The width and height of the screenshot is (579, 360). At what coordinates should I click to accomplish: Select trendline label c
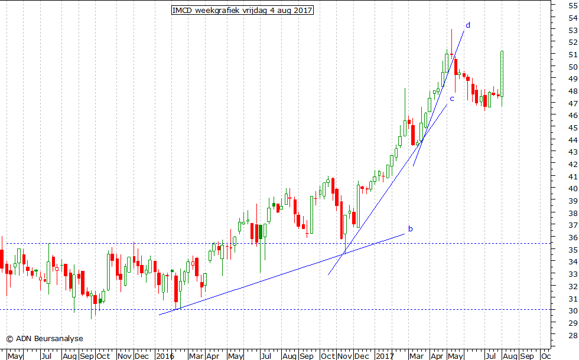(x=451, y=99)
